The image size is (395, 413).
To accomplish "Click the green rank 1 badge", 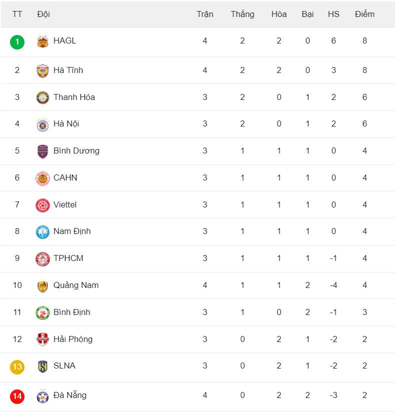I will pos(17,41).
